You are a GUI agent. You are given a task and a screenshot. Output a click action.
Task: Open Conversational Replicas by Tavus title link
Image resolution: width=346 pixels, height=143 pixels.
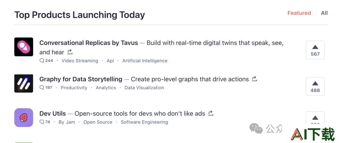click(x=89, y=43)
